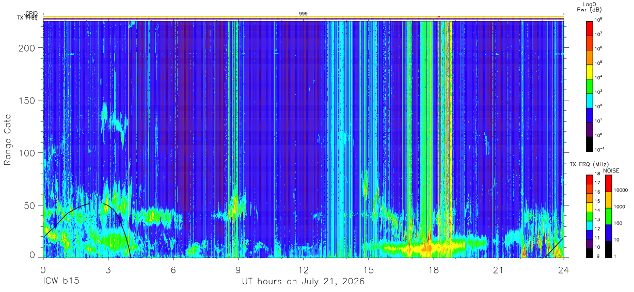The image size is (634, 292).
Task: Click the '50' Range Gate tick label
Action: click(30, 205)
